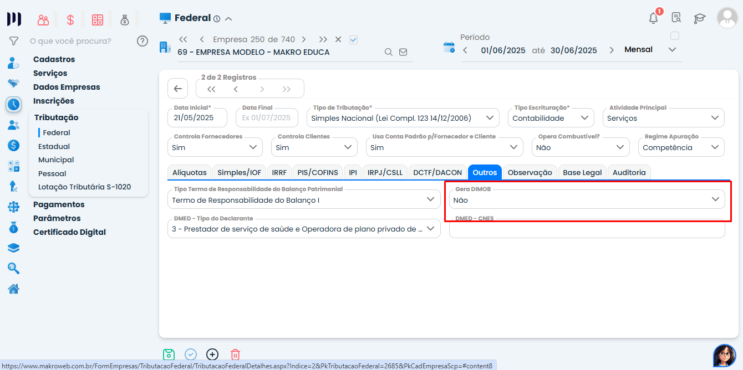The image size is (743, 370).
Task: Switch to the PIS/COFINS tab
Action: point(317,172)
